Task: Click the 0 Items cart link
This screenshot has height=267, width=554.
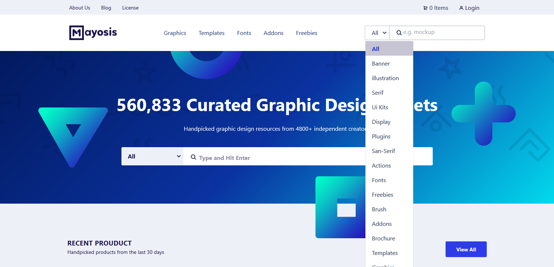Action: (x=436, y=8)
